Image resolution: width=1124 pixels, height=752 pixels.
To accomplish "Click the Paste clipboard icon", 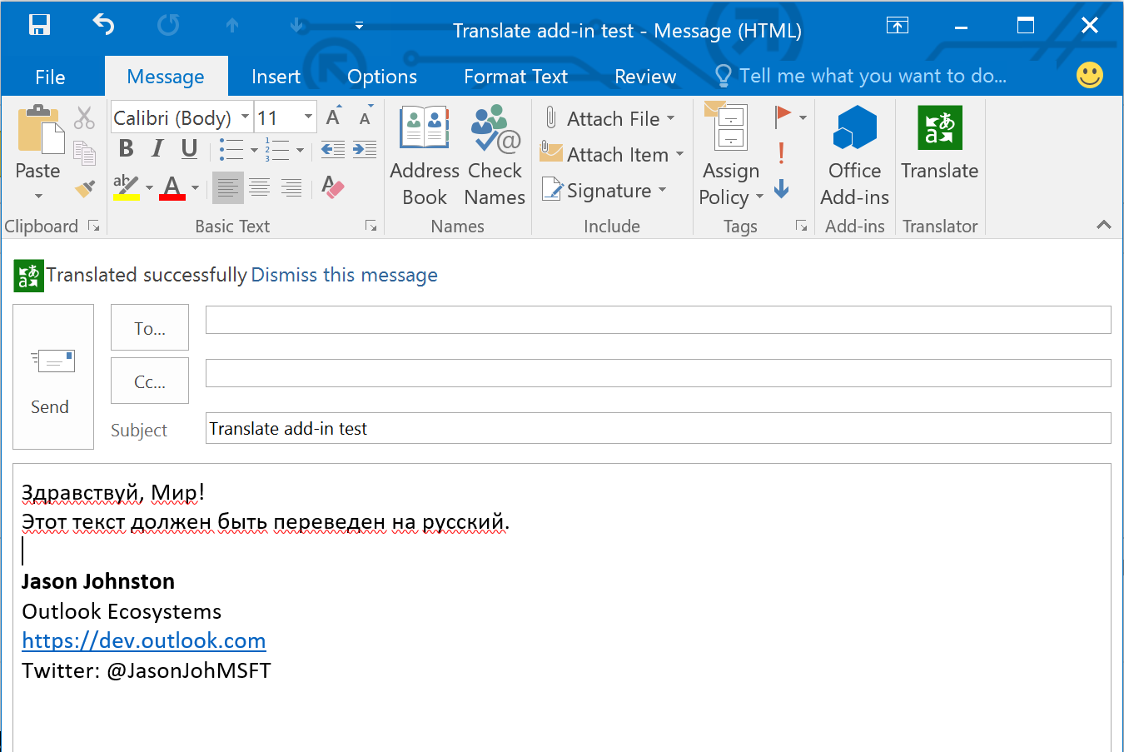I will tap(39, 131).
